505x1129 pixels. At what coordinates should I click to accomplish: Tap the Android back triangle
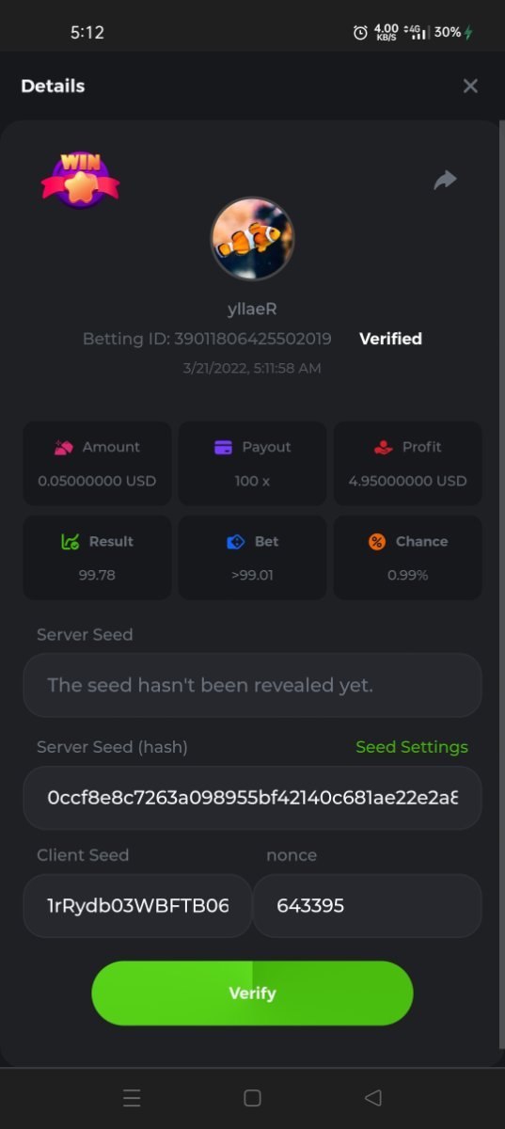(372, 1098)
